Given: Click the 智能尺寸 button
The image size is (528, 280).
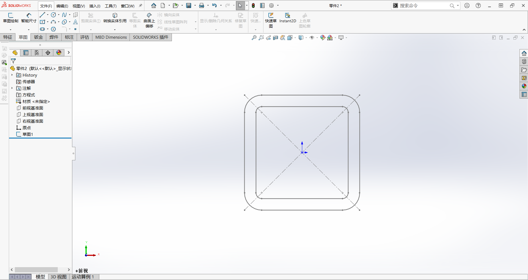Looking at the screenshot, I should click(29, 18).
